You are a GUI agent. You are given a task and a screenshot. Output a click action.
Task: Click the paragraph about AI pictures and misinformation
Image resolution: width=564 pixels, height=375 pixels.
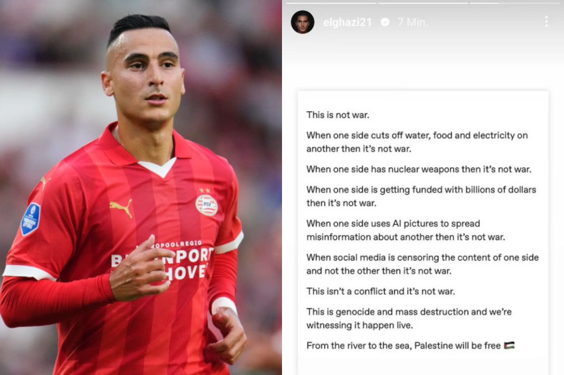point(406,230)
